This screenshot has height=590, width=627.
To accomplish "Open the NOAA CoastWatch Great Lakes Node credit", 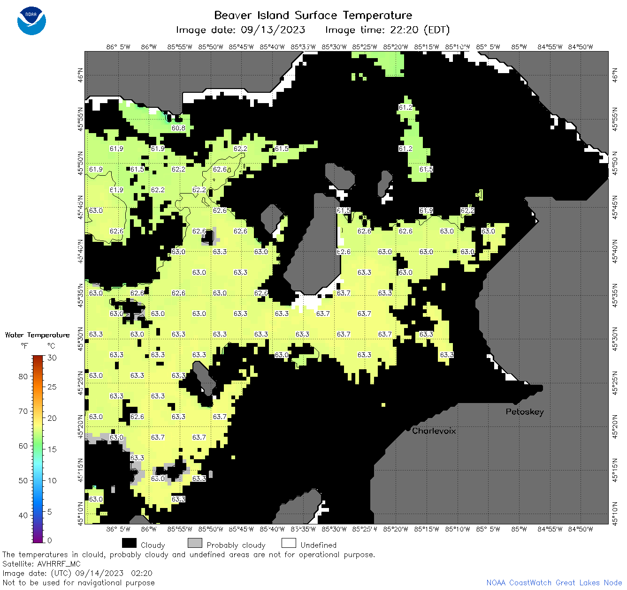I will 554,583.
